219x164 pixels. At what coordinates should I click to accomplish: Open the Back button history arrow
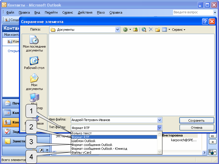pyautogui.click(x=130, y=30)
